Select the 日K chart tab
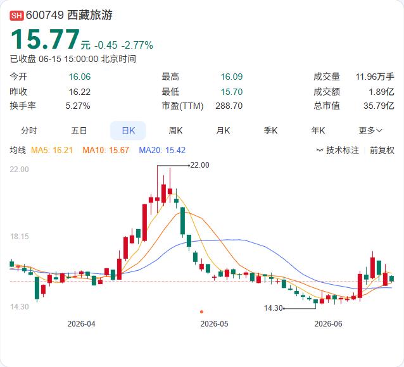 128,130
